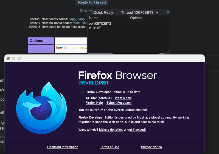Click the 'Firefox Developer Edition is up to date' text
Image resolution: width=219 pixels, height=154 pixels.
(x=113, y=92)
